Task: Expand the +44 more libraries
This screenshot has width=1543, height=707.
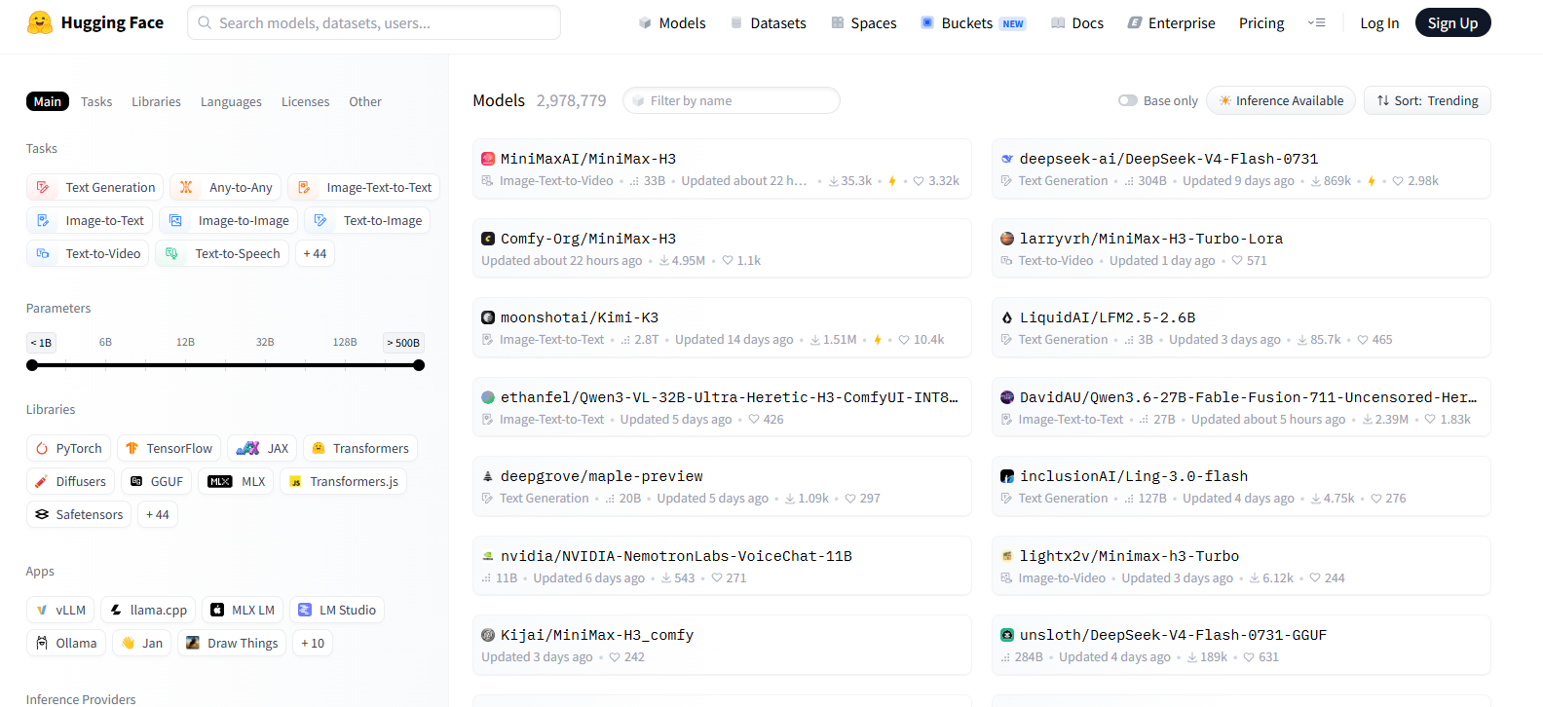Action: point(158,515)
